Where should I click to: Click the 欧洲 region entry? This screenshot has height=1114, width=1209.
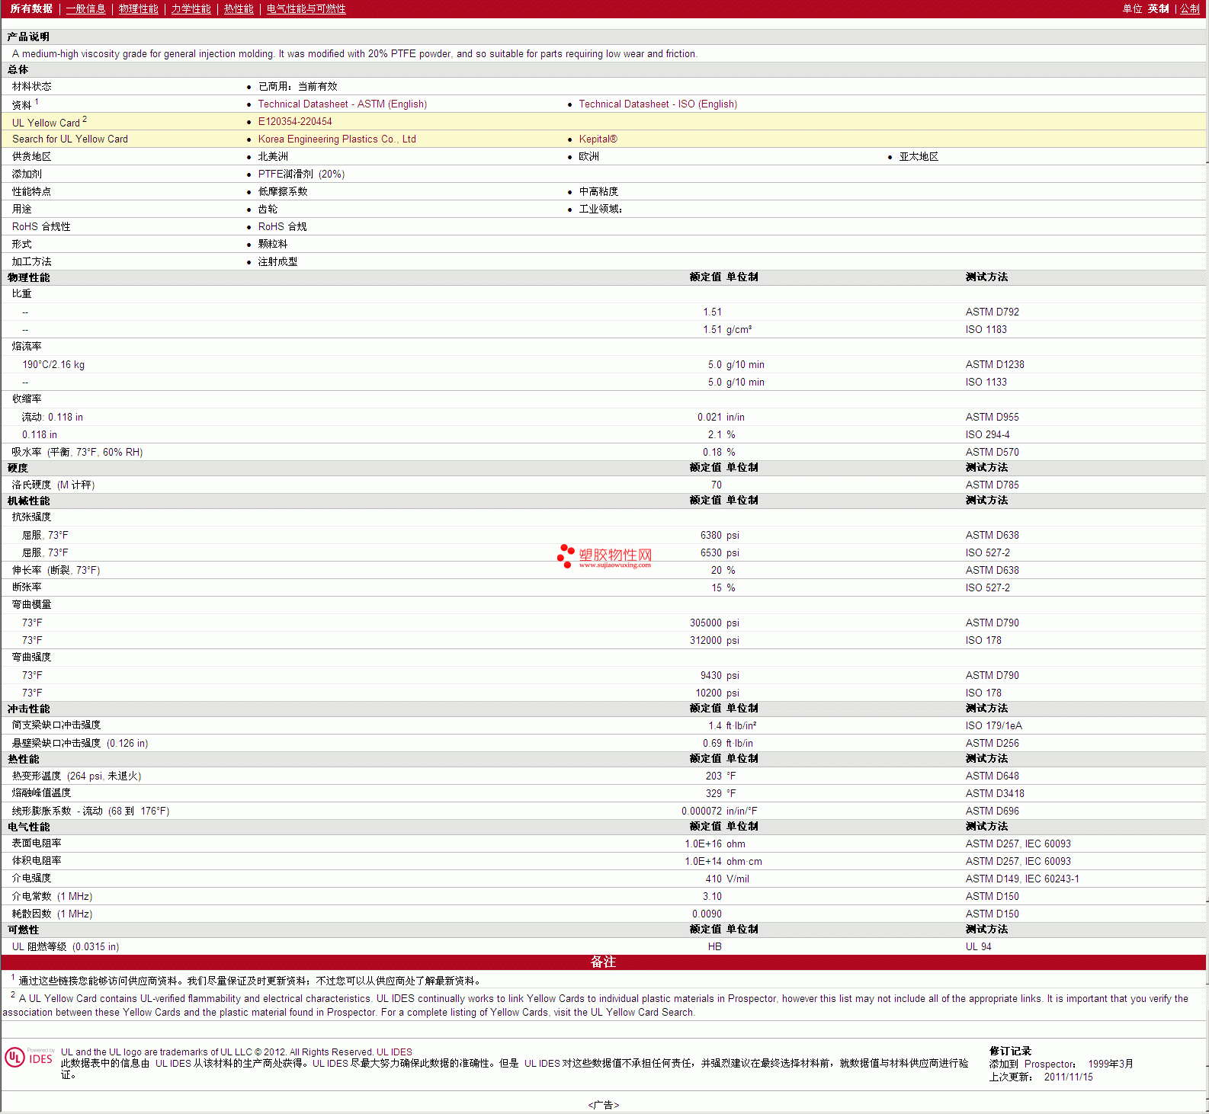click(x=589, y=157)
